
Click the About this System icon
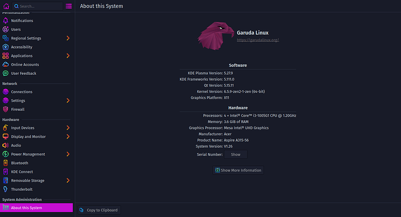5,208
